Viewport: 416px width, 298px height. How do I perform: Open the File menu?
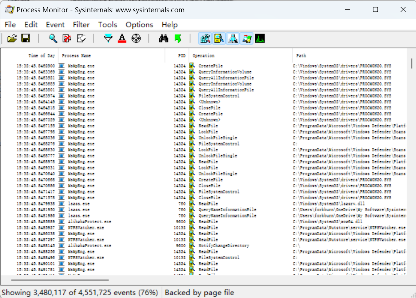point(10,25)
